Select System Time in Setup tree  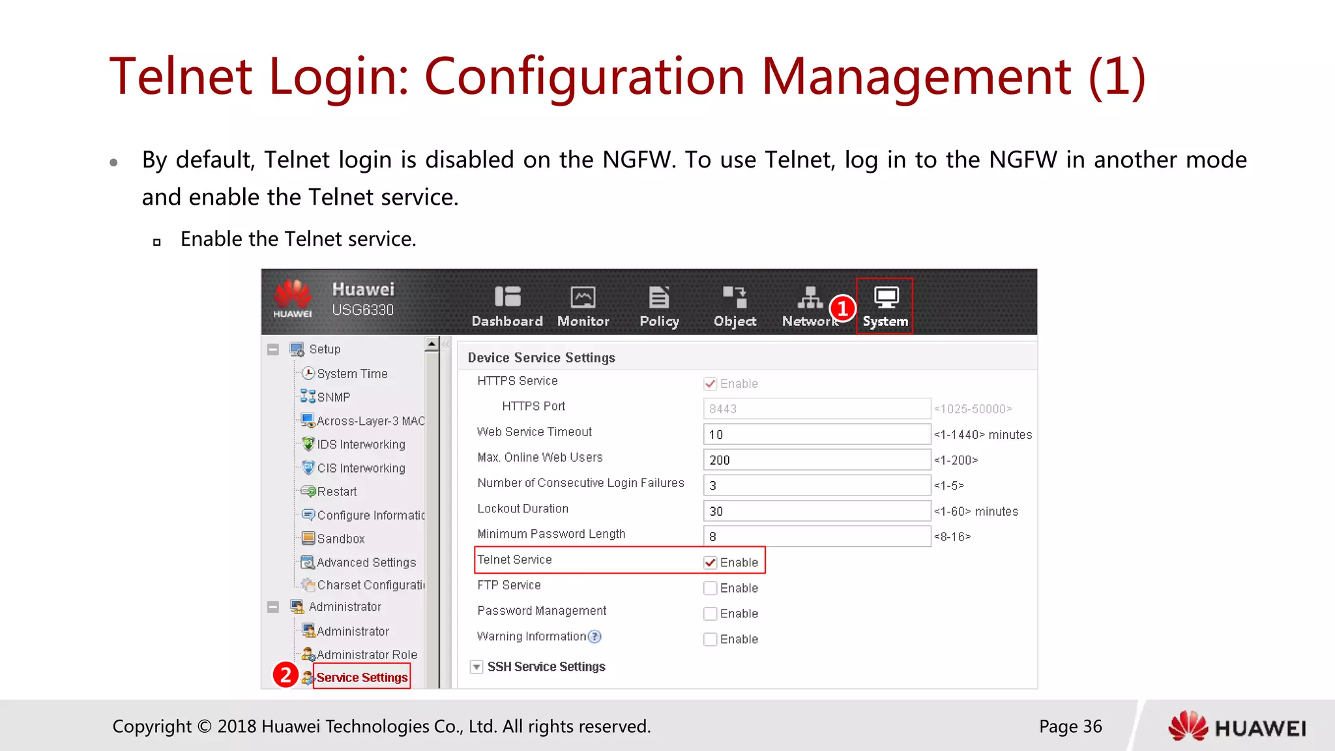click(352, 374)
